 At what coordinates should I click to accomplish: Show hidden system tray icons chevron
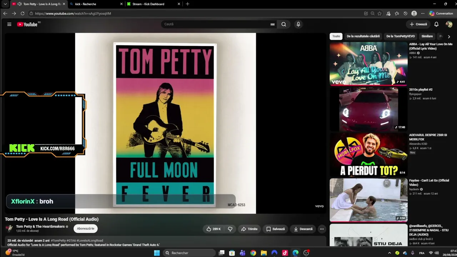tap(390, 253)
